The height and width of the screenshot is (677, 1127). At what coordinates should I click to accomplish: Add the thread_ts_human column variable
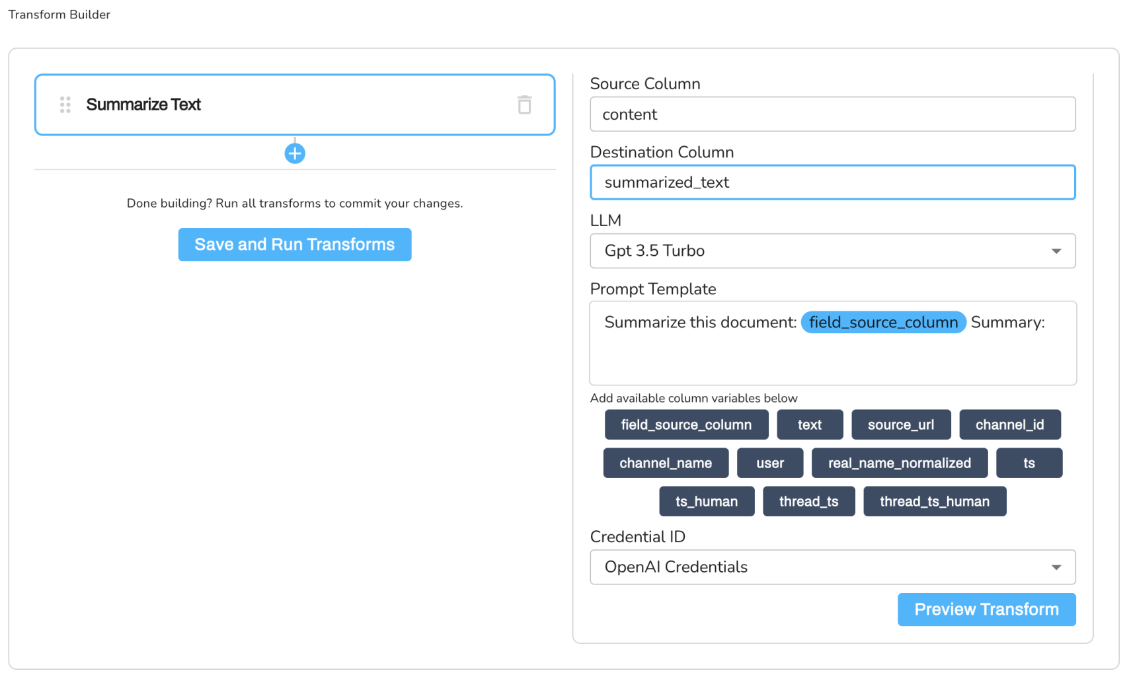pyautogui.click(x=935, y=501)
